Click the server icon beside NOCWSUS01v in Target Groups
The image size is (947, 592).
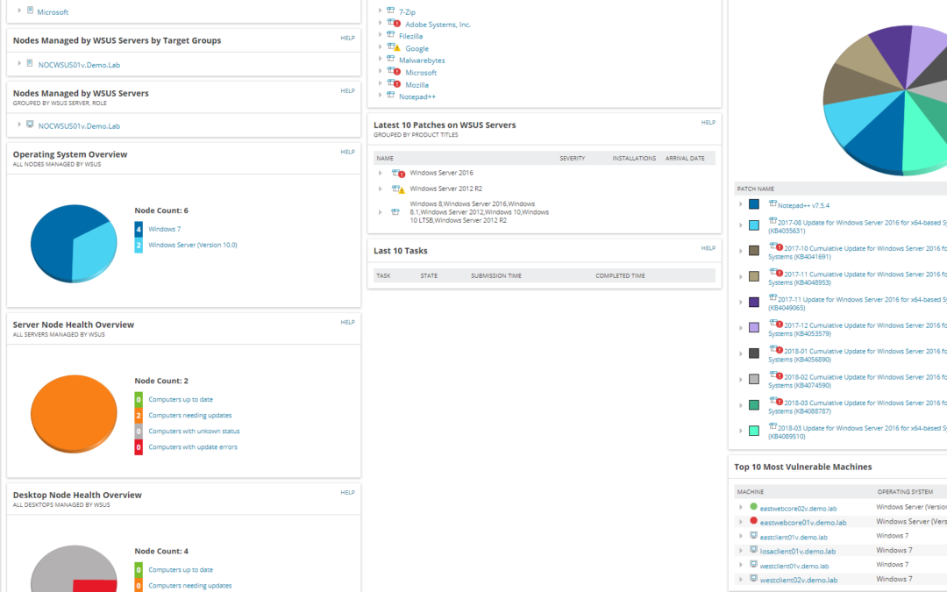(30, 63)
